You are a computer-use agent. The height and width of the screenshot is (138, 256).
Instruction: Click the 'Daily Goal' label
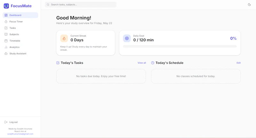pyautogui.click(x=139, y=36)
